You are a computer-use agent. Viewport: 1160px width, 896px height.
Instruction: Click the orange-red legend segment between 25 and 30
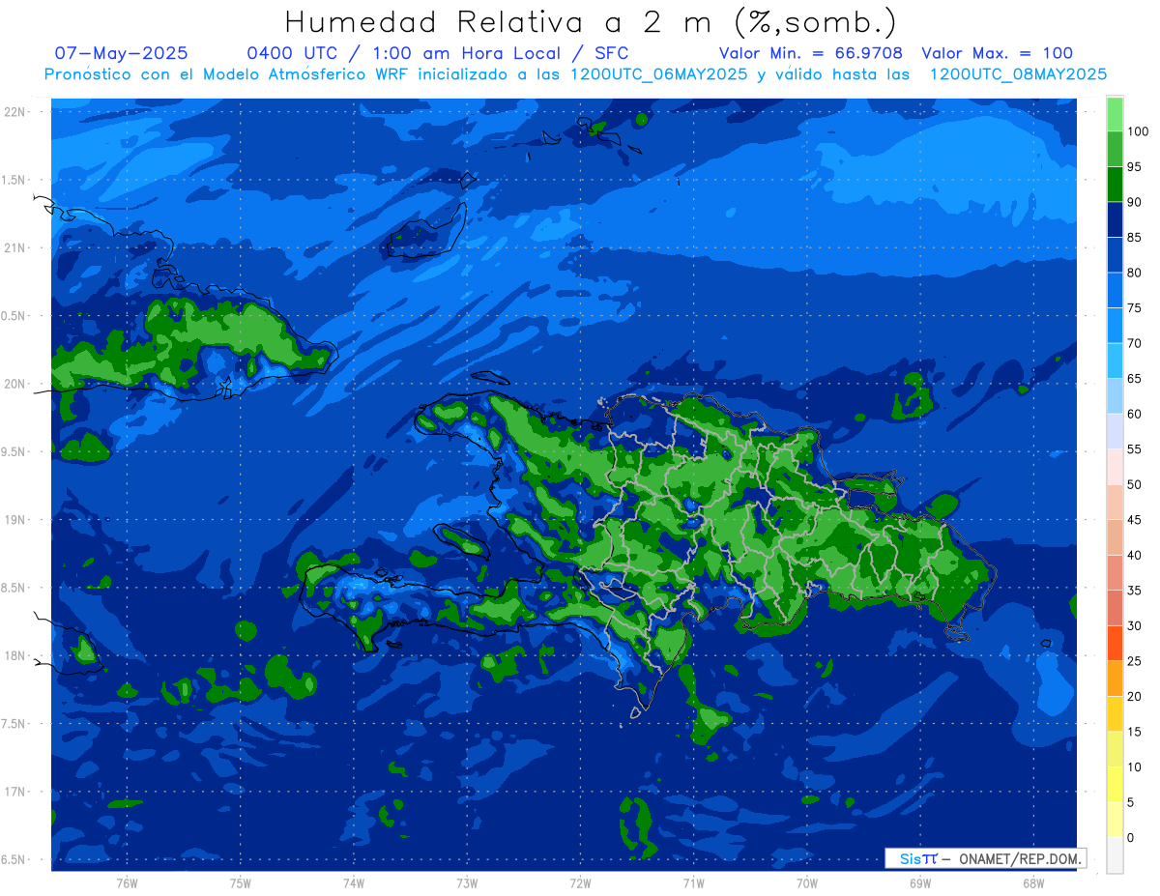1115,643
